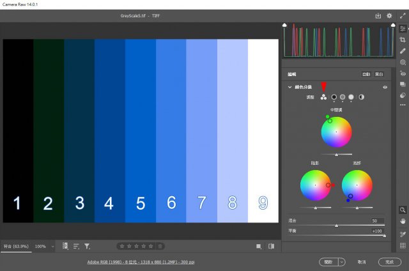
Task: Open the dropdown arrow beside 開啟 button
Action: click(342, 262)
